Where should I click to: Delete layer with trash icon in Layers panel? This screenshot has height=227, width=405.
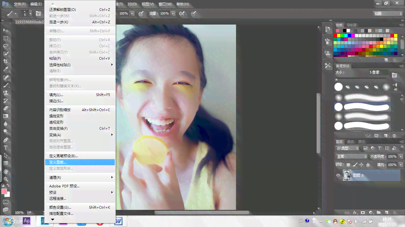point(395,212)
